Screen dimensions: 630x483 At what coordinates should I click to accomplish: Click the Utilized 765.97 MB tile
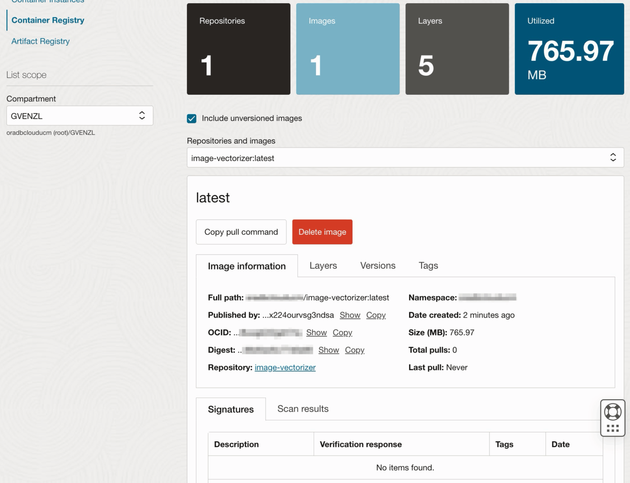coord(569,49)
